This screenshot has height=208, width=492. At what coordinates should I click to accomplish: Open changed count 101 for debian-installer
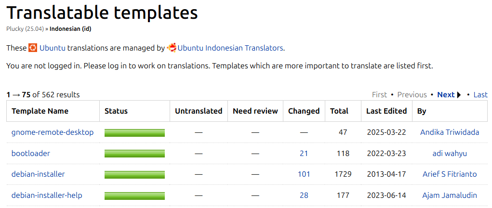(304, 174)
